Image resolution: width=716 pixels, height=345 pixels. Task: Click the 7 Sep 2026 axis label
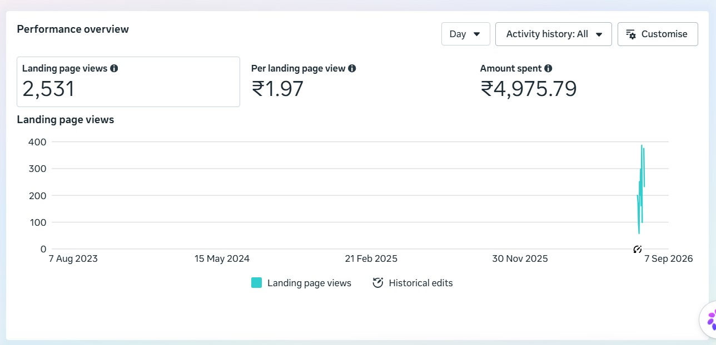(x=669, y=259)
